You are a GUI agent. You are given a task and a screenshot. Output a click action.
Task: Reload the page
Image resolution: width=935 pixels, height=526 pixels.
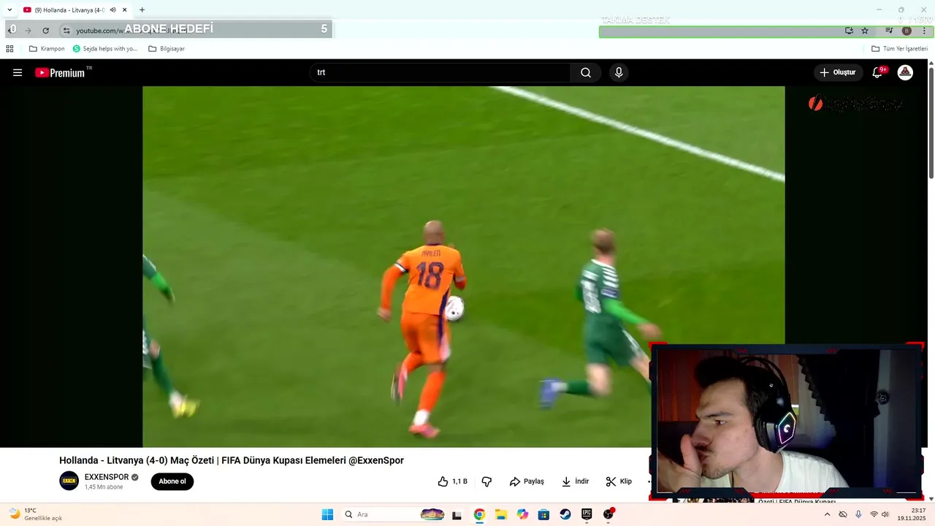coord(45,31)
